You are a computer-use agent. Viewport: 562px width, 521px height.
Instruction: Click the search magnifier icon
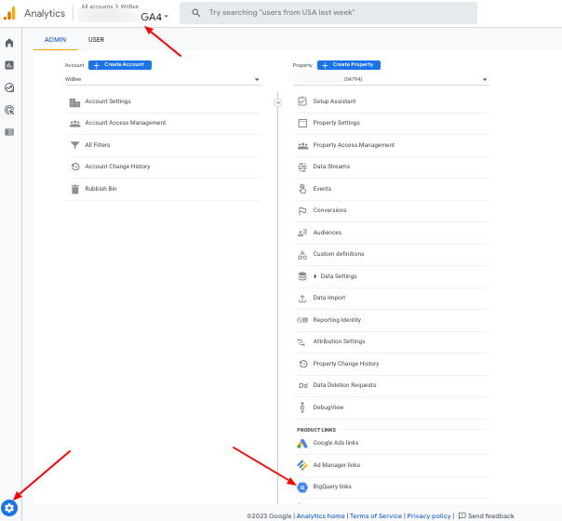tap(195, 13)
